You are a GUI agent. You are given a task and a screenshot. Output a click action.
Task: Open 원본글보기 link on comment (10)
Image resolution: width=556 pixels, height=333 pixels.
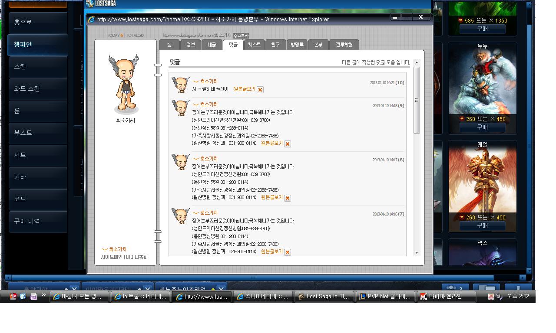(245, 89)
